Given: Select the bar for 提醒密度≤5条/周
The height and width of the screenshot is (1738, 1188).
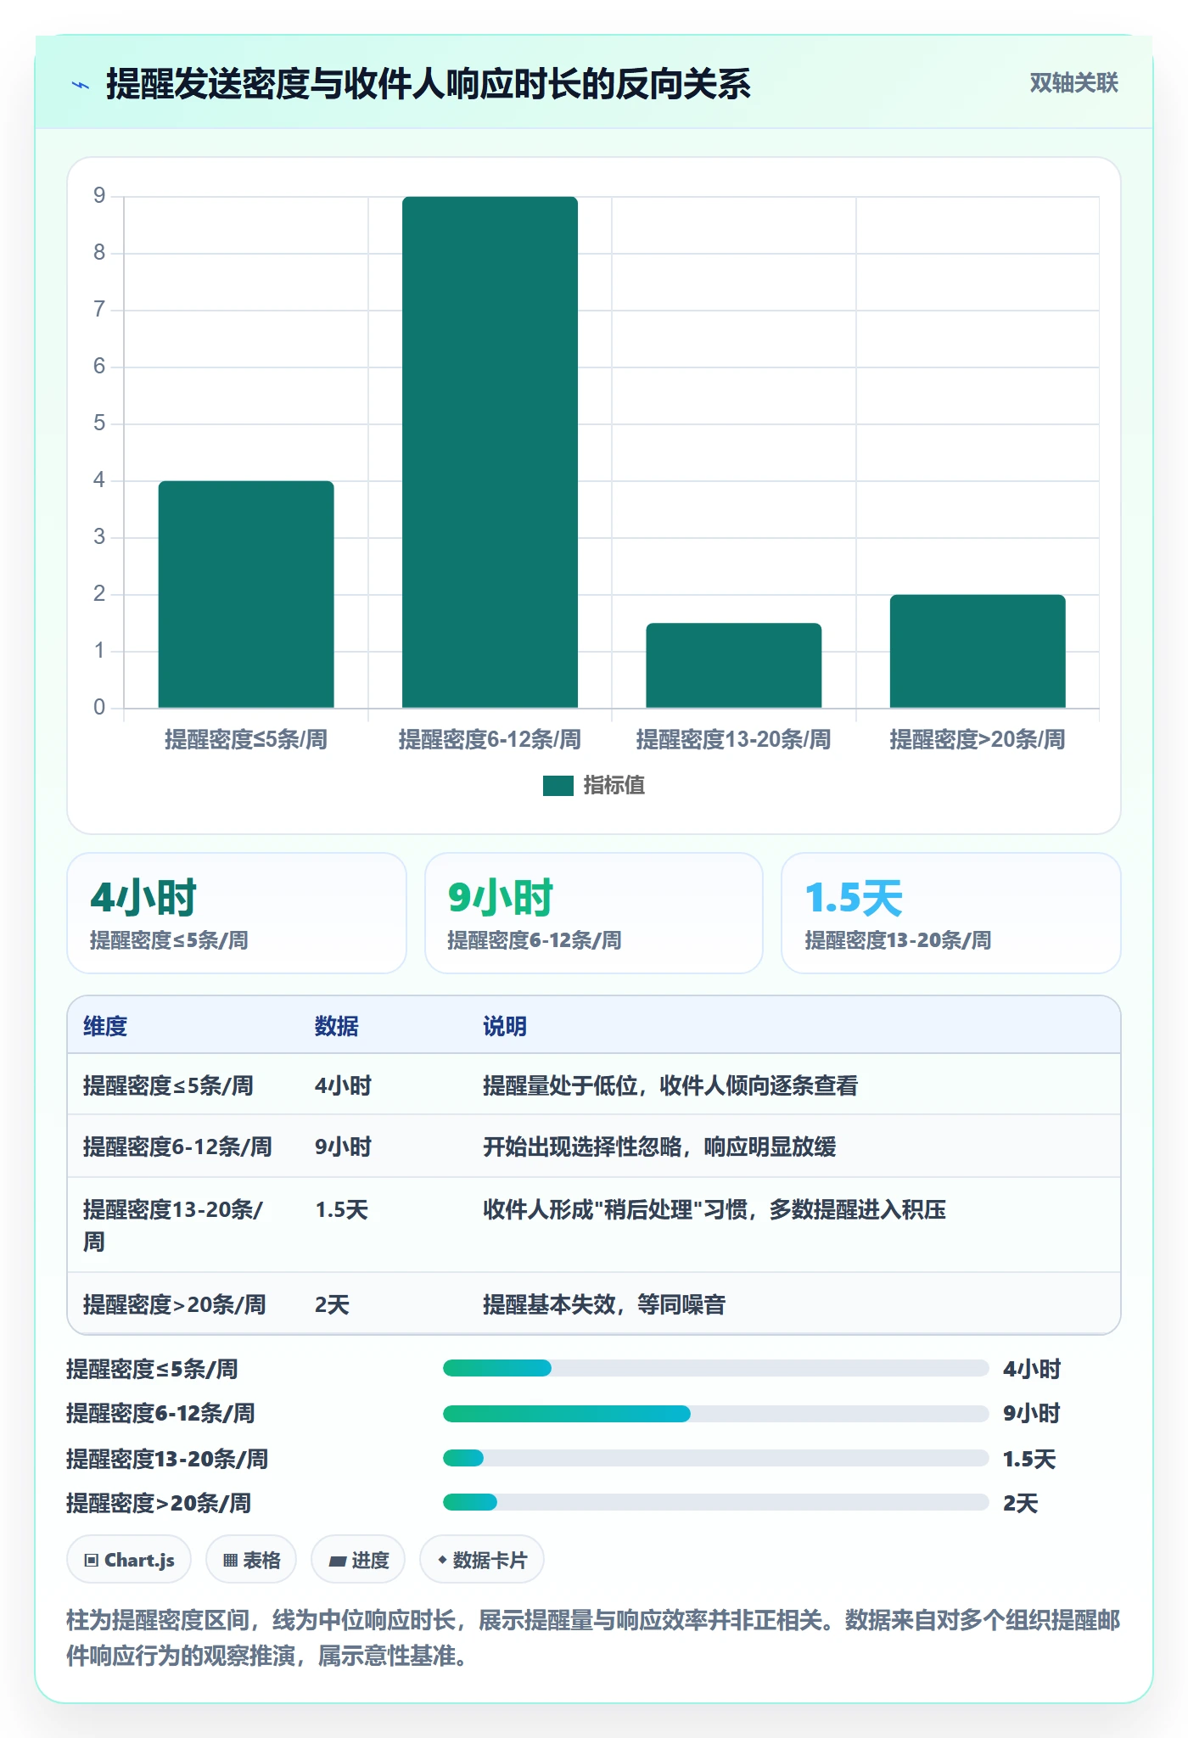Looking at the screenshot, I should [246, 594].
